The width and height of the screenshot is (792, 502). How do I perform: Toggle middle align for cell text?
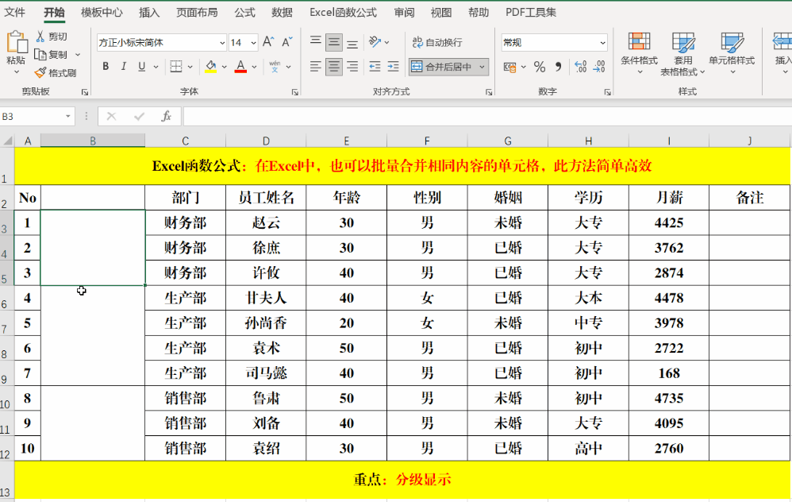point(334,42)
